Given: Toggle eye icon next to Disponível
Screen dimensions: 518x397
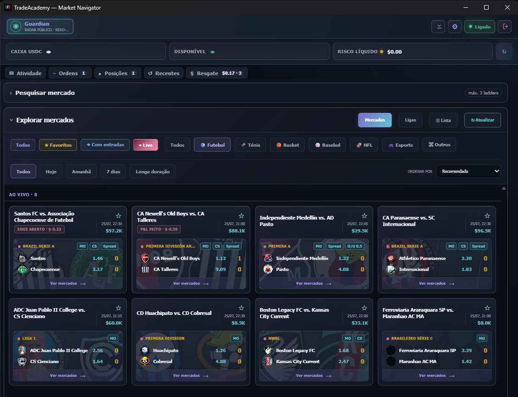Looking at the screenshot, I should (x=212, y=52).
